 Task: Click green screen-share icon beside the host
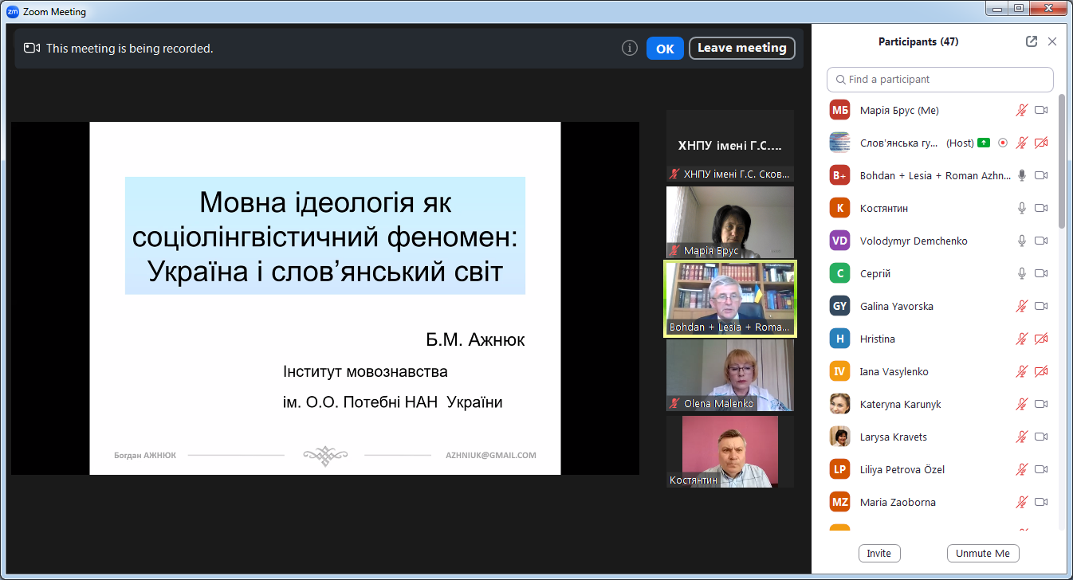point(984,143)
